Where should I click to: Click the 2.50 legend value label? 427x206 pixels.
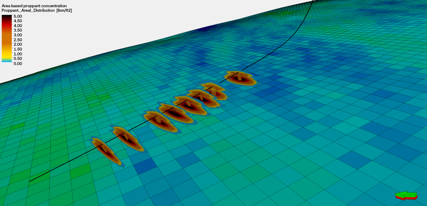click(17, 39)
